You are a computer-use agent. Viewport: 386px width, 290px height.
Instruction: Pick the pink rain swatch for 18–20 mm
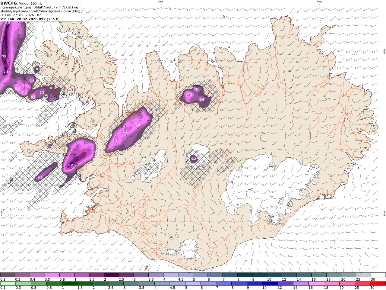click(x=332, y=284)
